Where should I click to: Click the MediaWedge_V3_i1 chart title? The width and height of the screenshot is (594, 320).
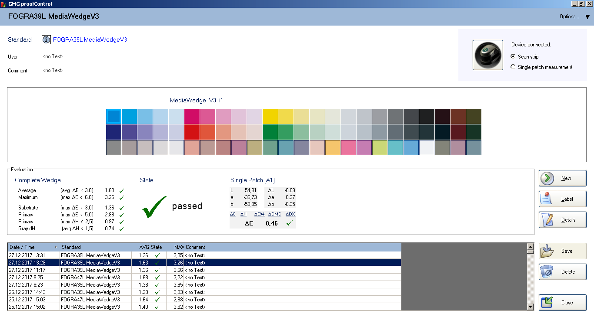(197, 100)
